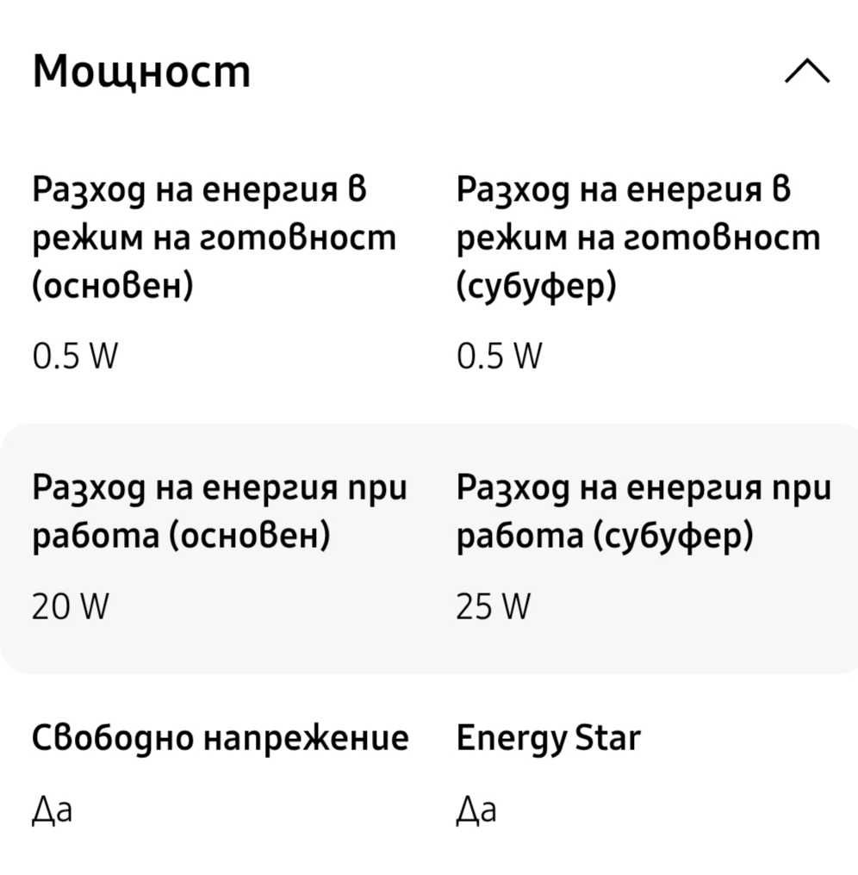Viewport: 858px width, 875px height.
Task: Click the Energy Star label
Action: [x=548, y=740]
